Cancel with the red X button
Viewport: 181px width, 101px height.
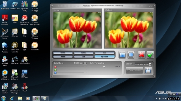point(141,55)
